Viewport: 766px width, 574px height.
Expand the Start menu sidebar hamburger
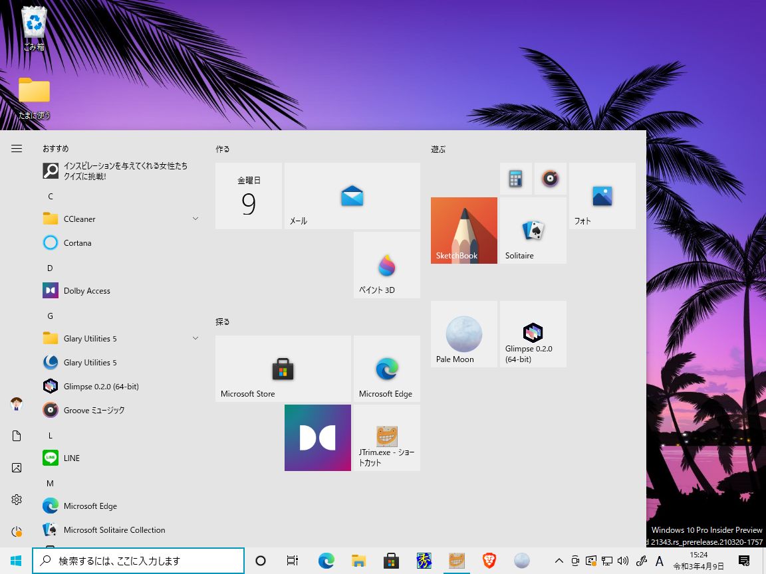(x=17, y=148)
